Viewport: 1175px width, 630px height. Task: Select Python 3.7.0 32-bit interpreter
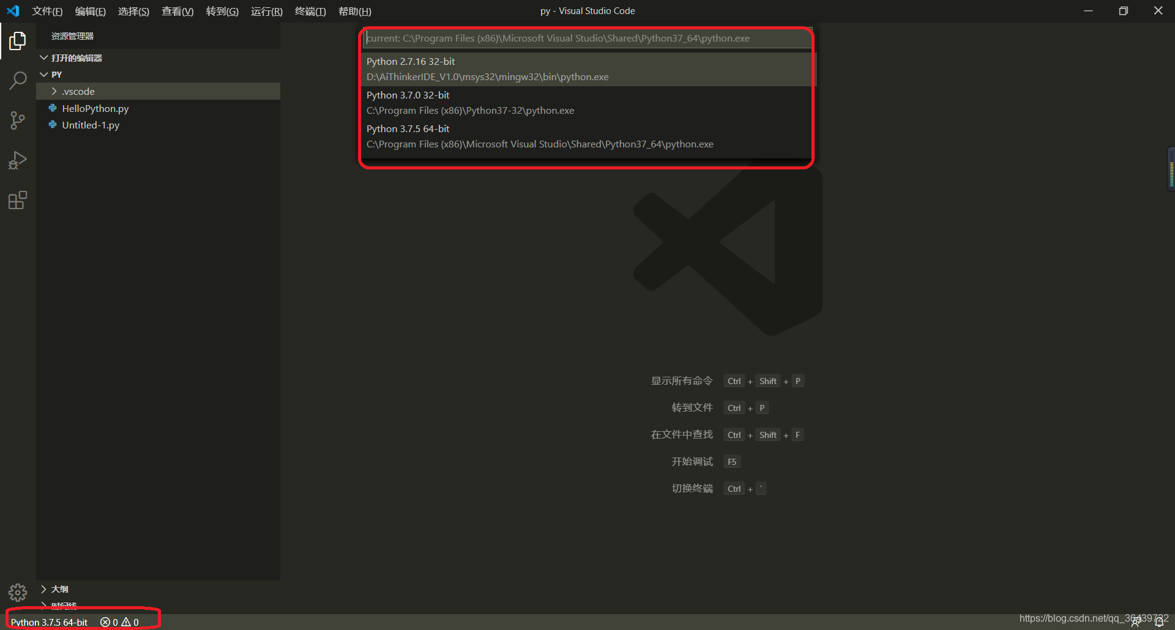pyautogui.click(x=588, y=103)
